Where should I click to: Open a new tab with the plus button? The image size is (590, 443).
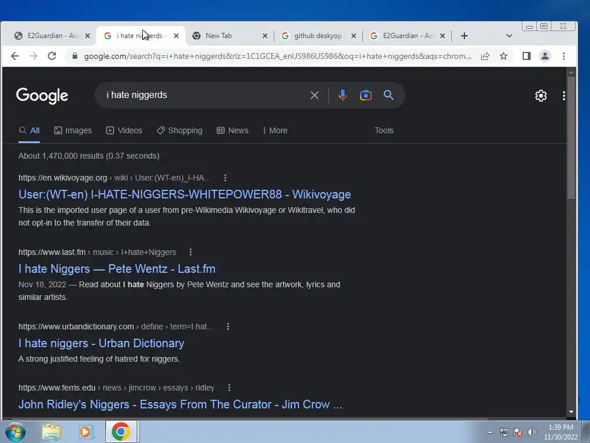(464, 36)
